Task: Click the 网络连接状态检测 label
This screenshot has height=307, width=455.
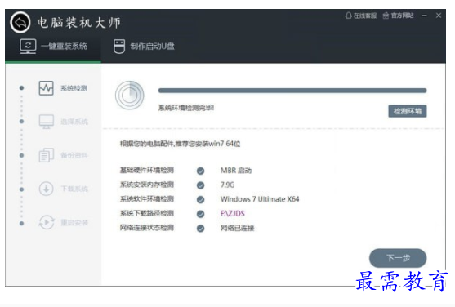Action: 147,228
